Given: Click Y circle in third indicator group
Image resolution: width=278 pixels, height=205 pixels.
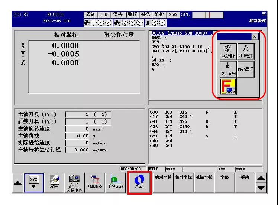Looking at the screenshot, I should [162, 23].
